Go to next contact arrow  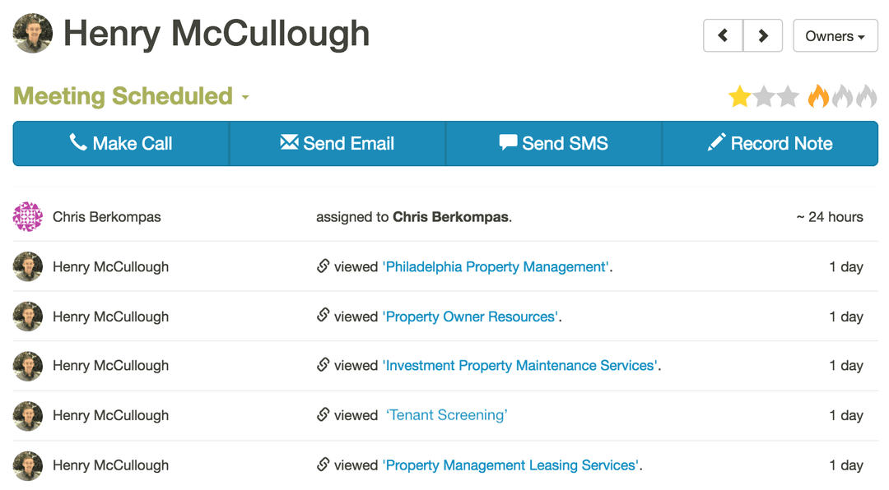pyautogui.click(x=763, y=36)
